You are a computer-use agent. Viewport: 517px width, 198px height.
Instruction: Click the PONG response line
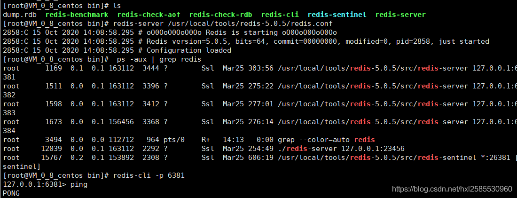coord(11,193)
